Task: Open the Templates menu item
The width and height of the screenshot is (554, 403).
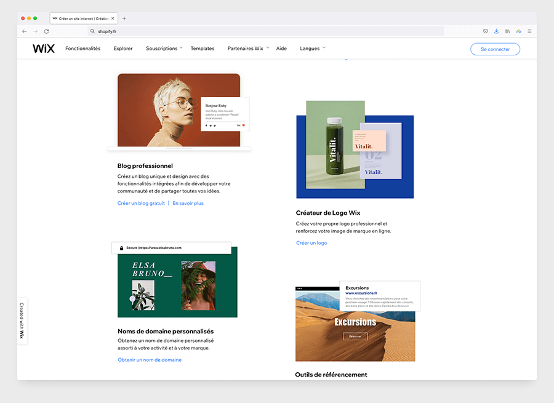Action: [203, 49]
